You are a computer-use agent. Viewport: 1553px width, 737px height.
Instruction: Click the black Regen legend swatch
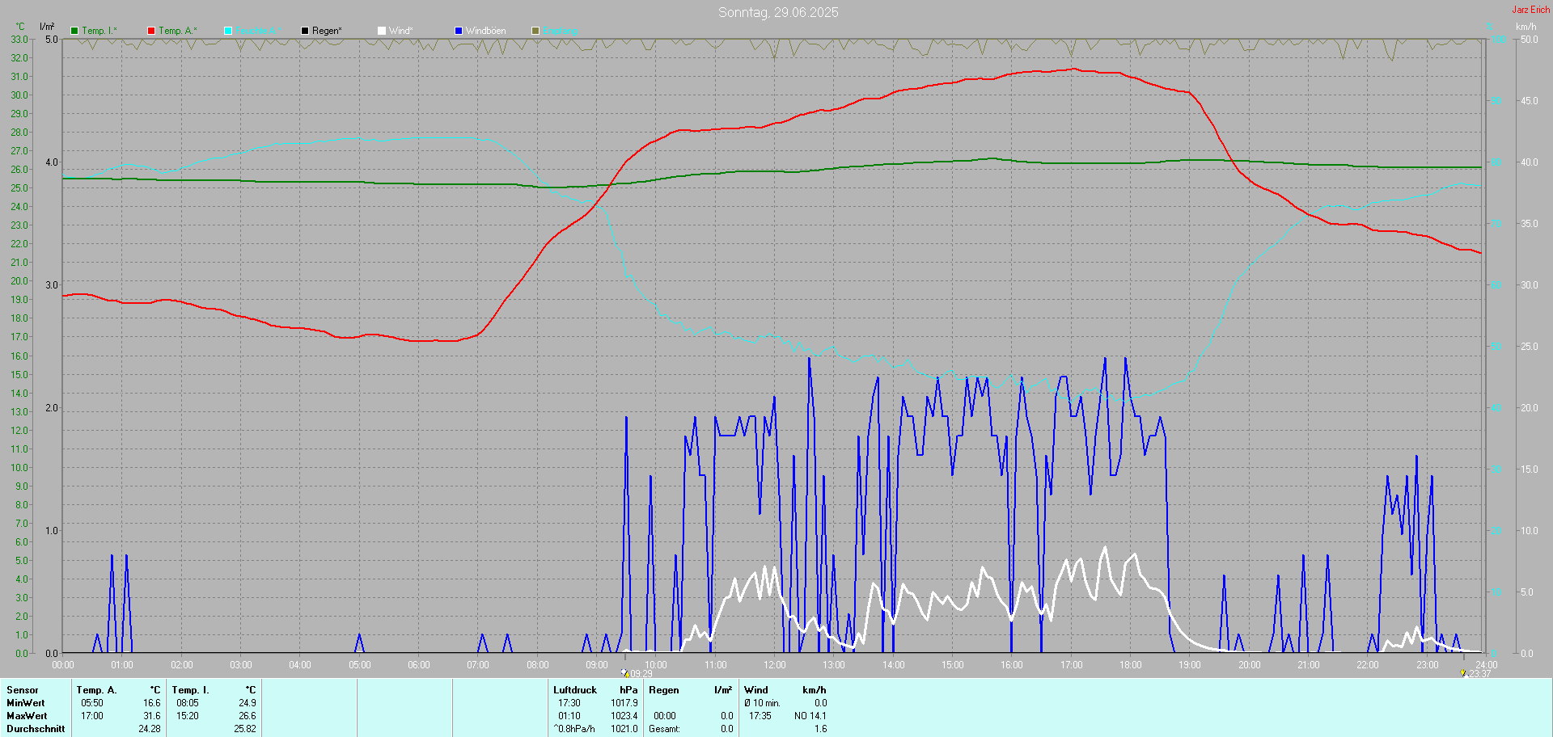[305, 31]
